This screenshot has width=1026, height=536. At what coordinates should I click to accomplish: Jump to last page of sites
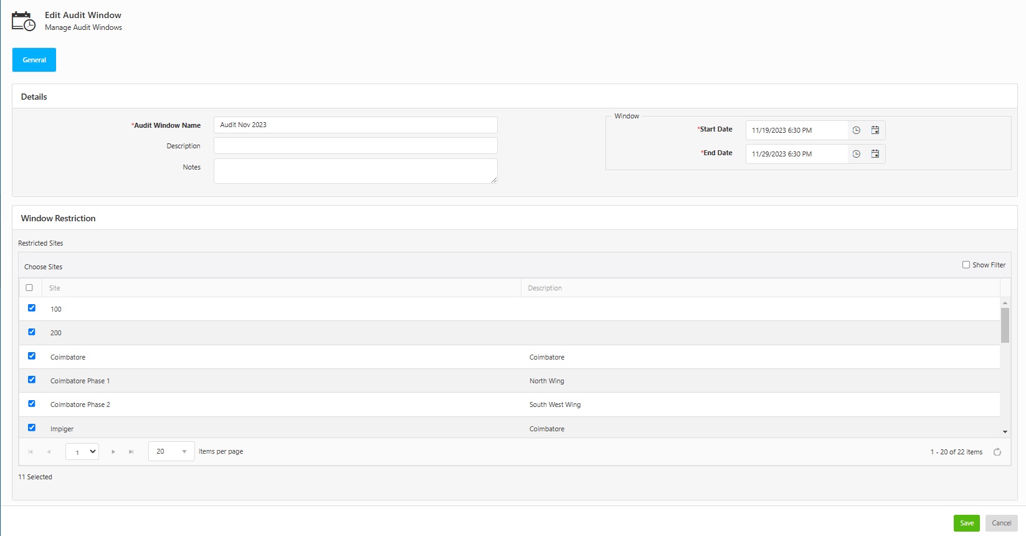(x=131, y=452)
